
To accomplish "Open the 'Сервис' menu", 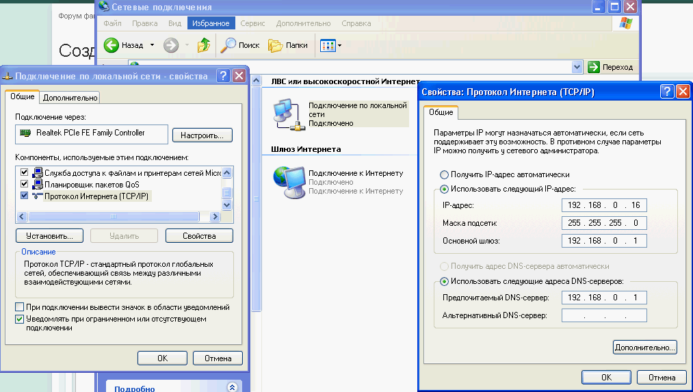I will [x=252, y=23].
